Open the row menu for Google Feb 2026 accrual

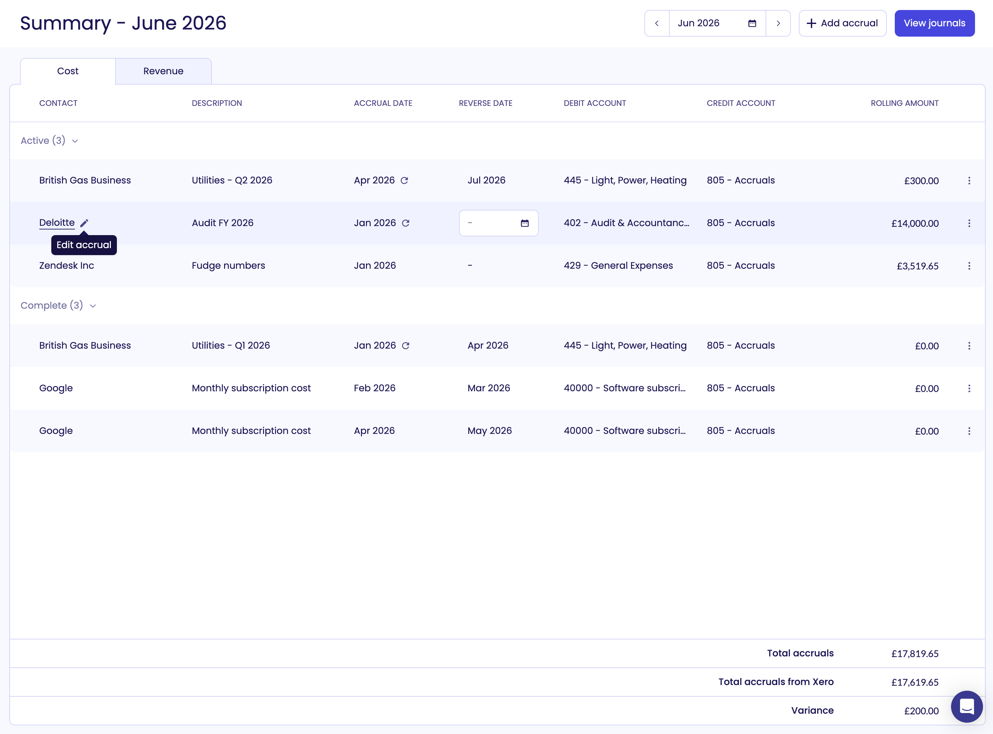(969, 388)
